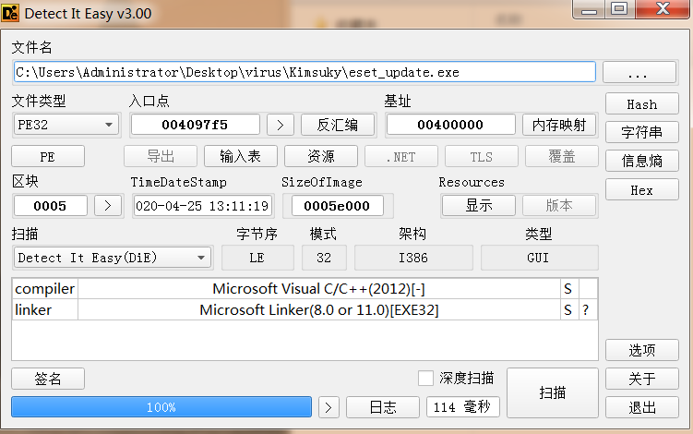Click the PE button

pyautogui.click(x=48, y=156)
